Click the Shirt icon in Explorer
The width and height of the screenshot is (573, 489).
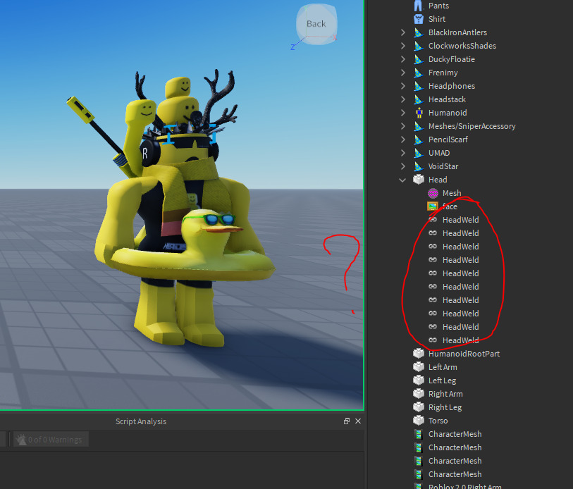pyautogui.click(x=419, y=19)
